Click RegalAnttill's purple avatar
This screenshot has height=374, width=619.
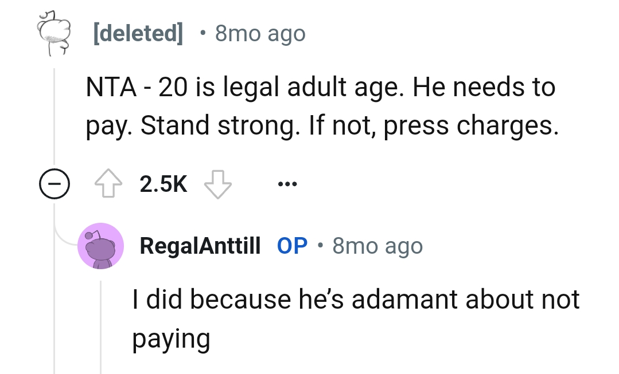coord(100,245)
